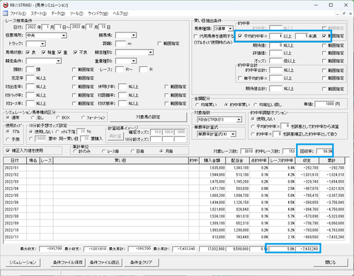Click the 条件全クリア button
Screen dimensions: 354x276
pos(141,262)
